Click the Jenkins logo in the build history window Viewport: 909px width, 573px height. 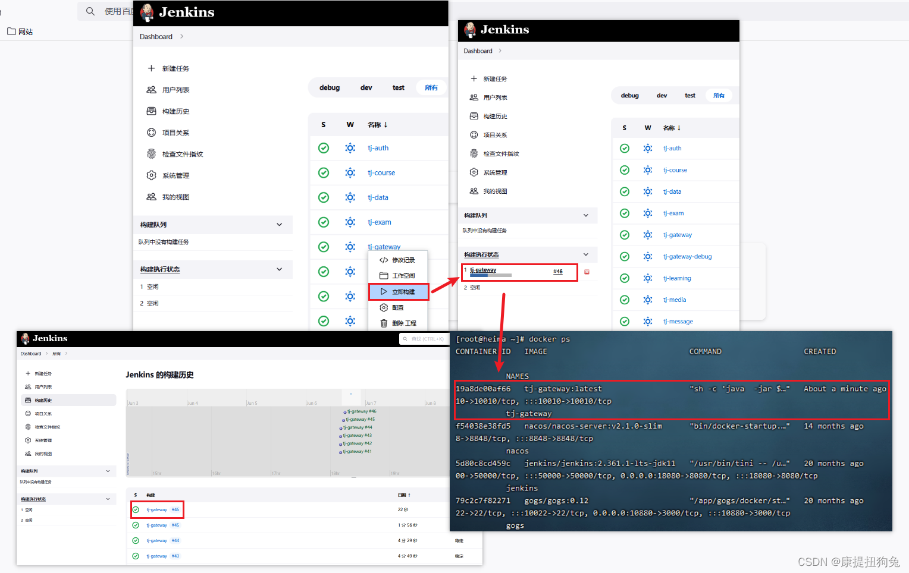pyautogui.click(x=45, y=338)
